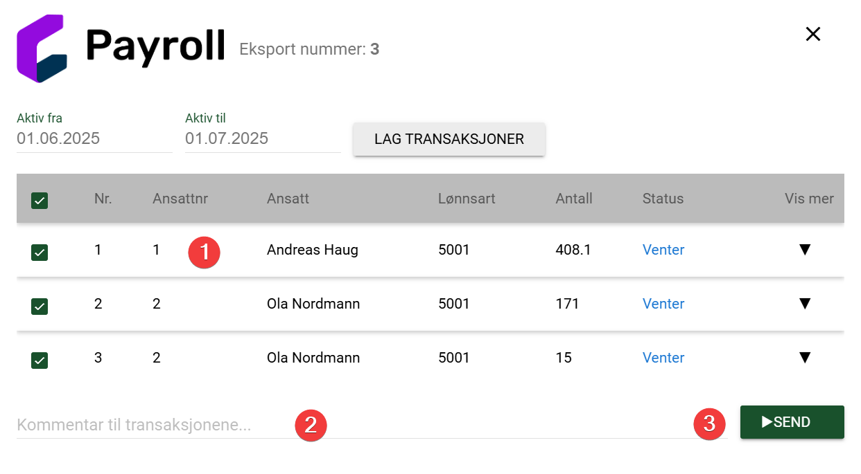Close the Payroll export dialog
The height and width of the screenshot is (474, 861).
point(813,34)
